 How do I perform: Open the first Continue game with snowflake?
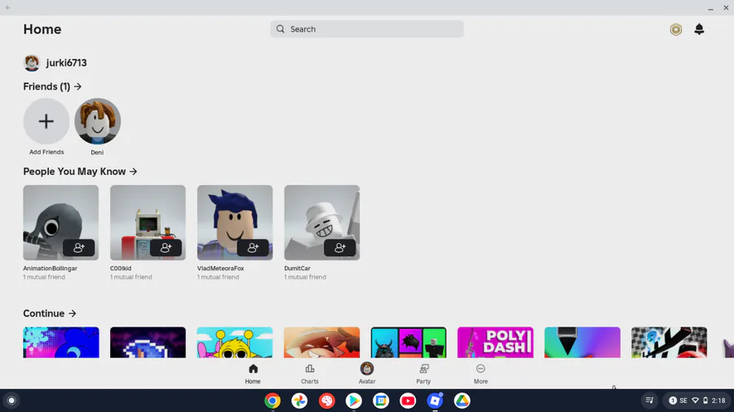tap(61, 343)
